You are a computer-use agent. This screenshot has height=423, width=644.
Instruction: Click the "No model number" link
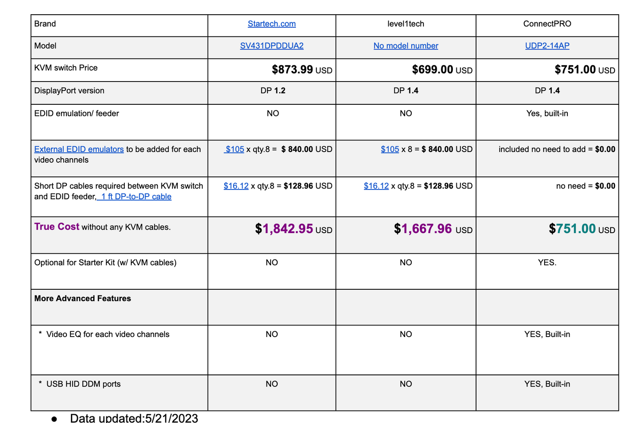[406, 46]
